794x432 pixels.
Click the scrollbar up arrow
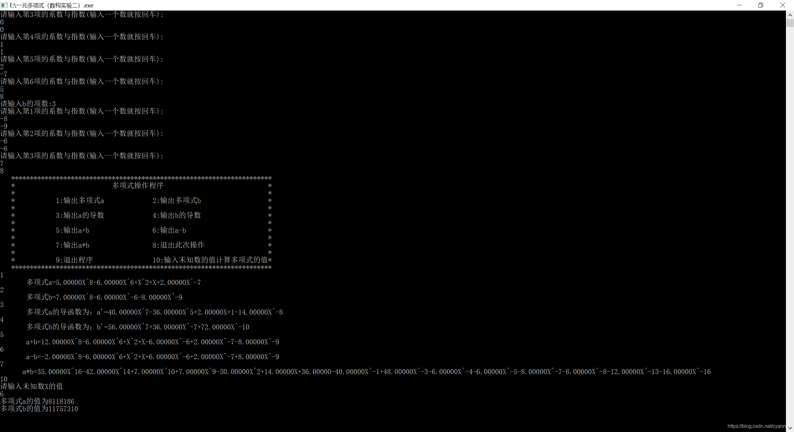click(x=790, y=15)
